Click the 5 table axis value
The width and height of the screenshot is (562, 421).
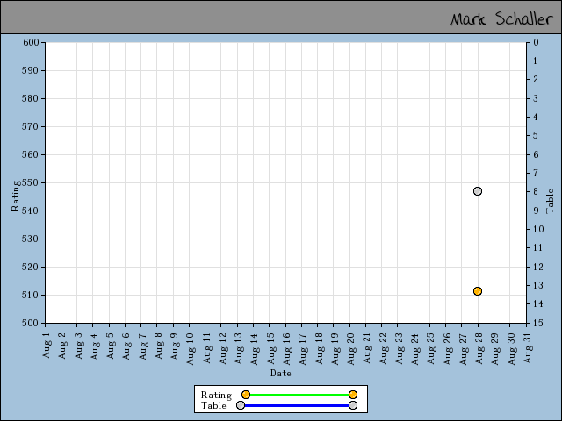(x=536, y=135)
